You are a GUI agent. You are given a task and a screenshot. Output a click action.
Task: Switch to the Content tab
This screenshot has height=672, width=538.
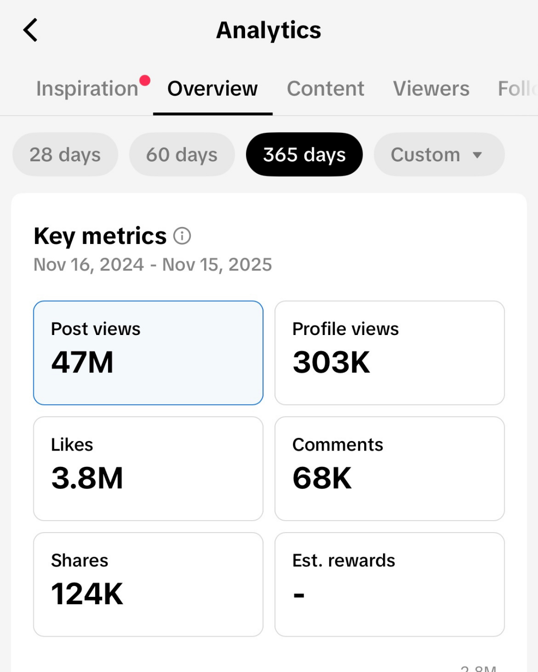[325, 89]
